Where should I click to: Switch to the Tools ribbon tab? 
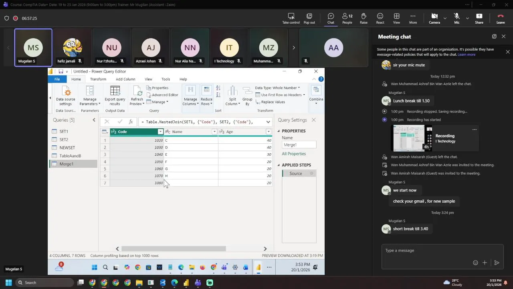[166, 79]
